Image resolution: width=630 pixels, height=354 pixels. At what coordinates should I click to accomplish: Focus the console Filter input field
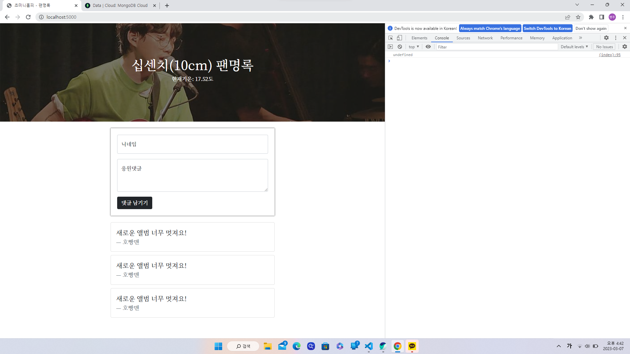(x=497, y=47)
